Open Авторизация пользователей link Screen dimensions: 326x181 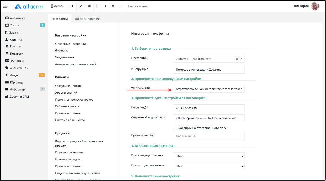click(x=76, y=64)
